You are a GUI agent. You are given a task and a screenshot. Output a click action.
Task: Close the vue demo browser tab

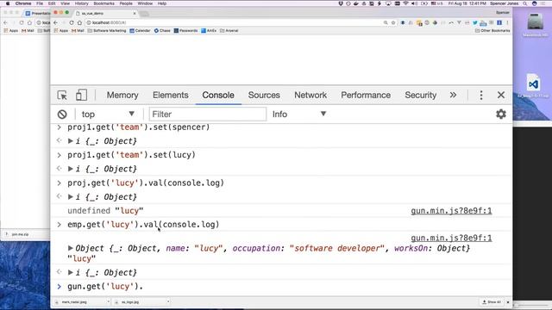[x=135, y=14]
